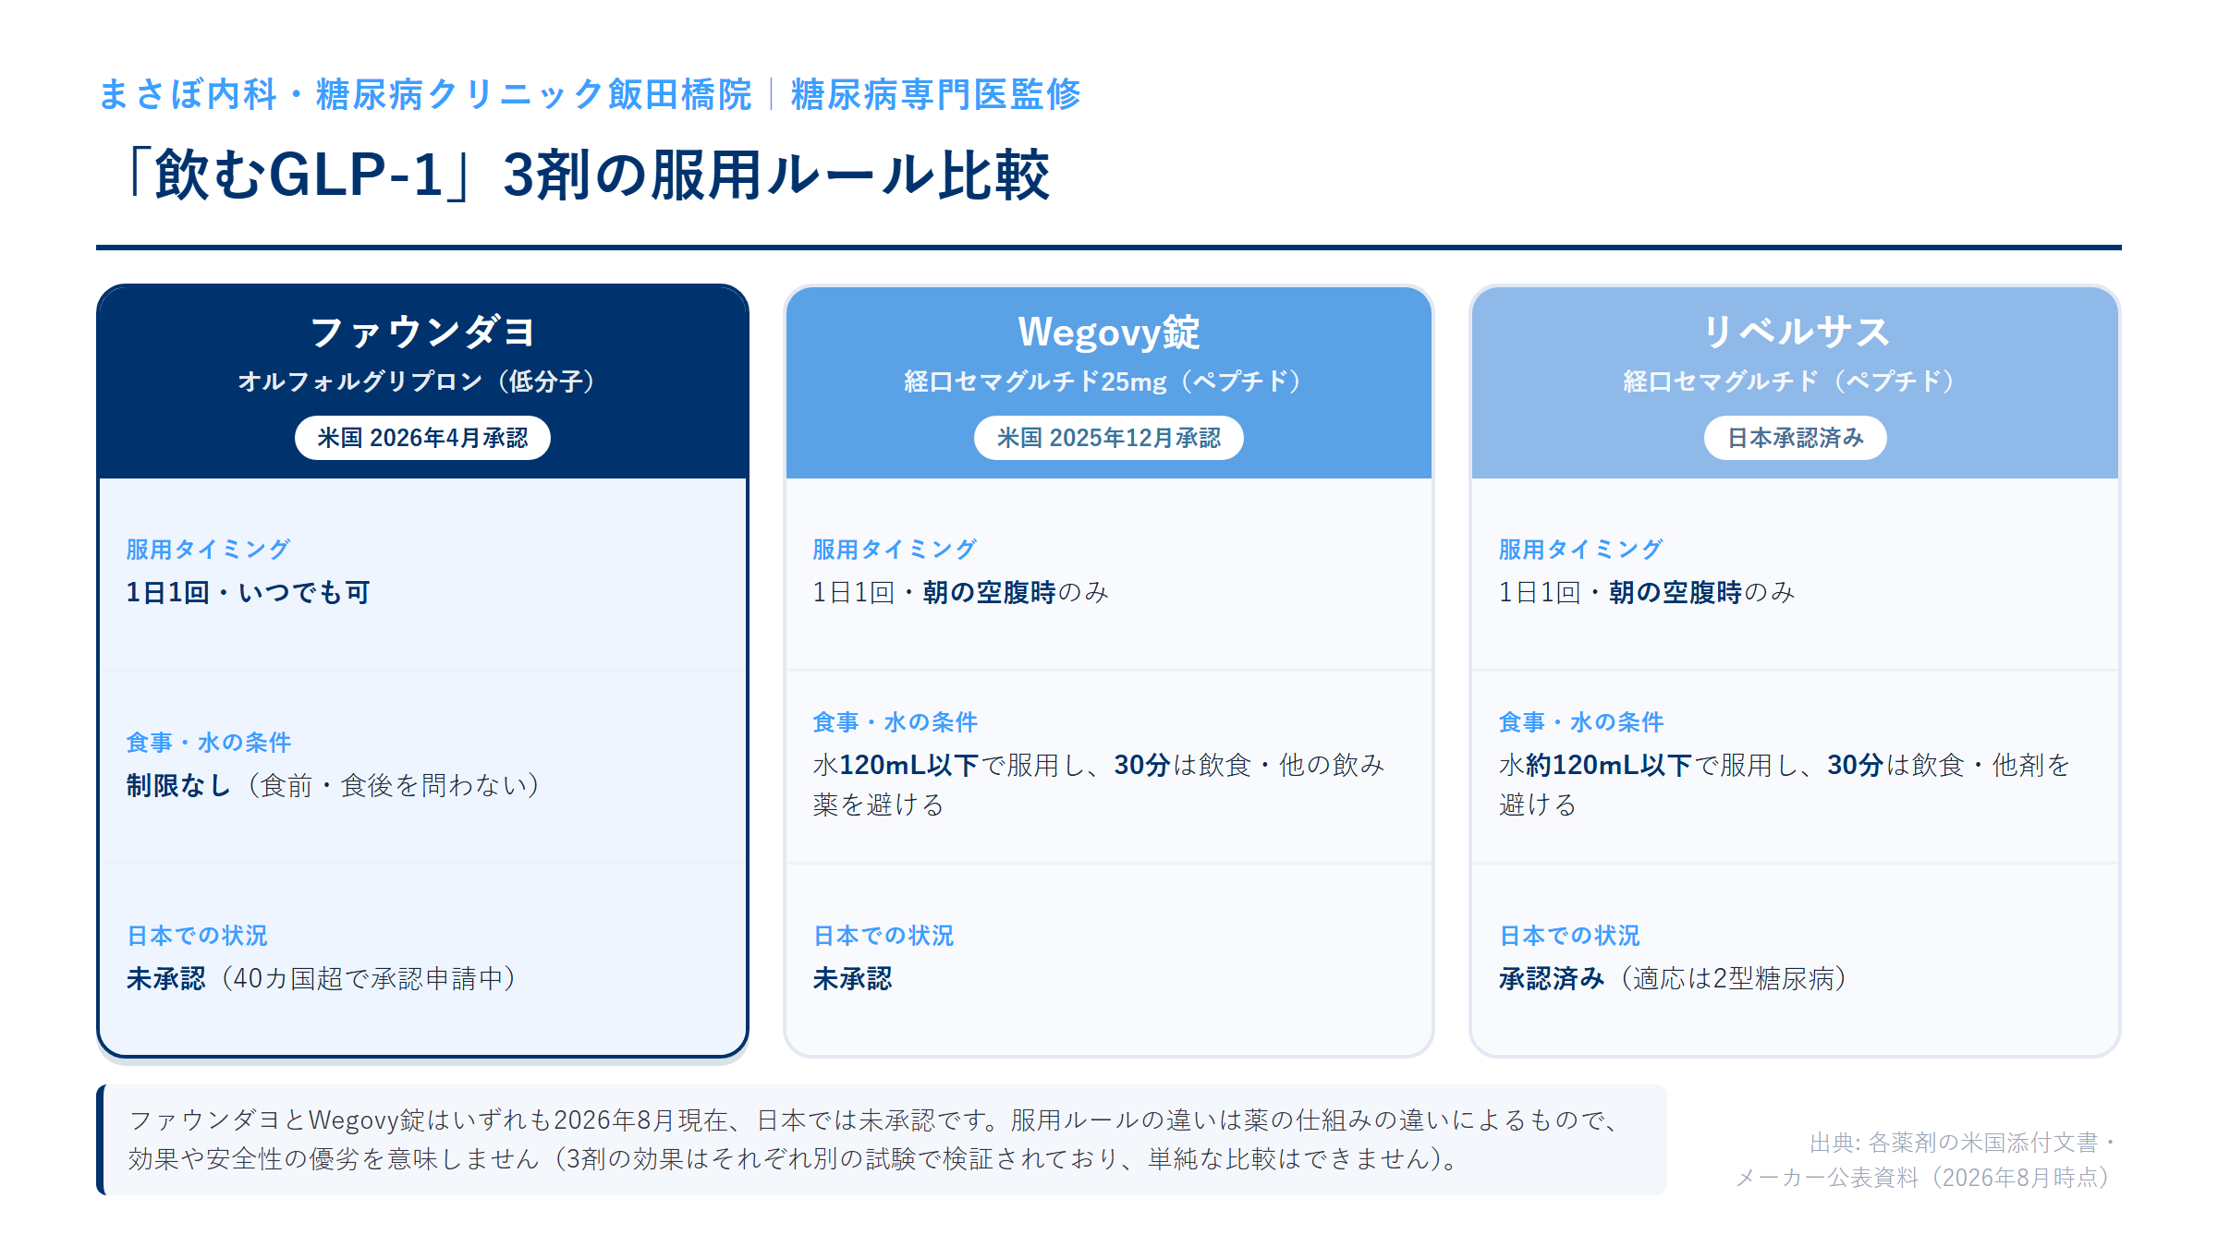The width and height of the screenshot is (2218, 1247).
Task: Click the 'ファウンダヨ' card heading
Action: coord(422,332)
